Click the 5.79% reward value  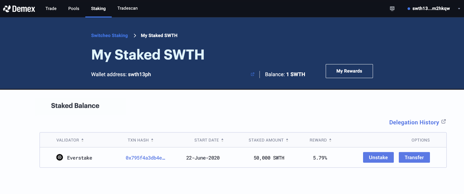[x=320, y=158]
